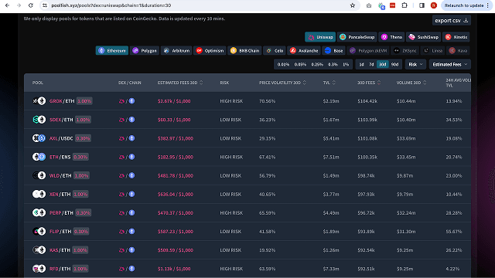Screen dimensions: 495x278
Task: Click the PERP/ETH token pair icon
Action: 39,213
